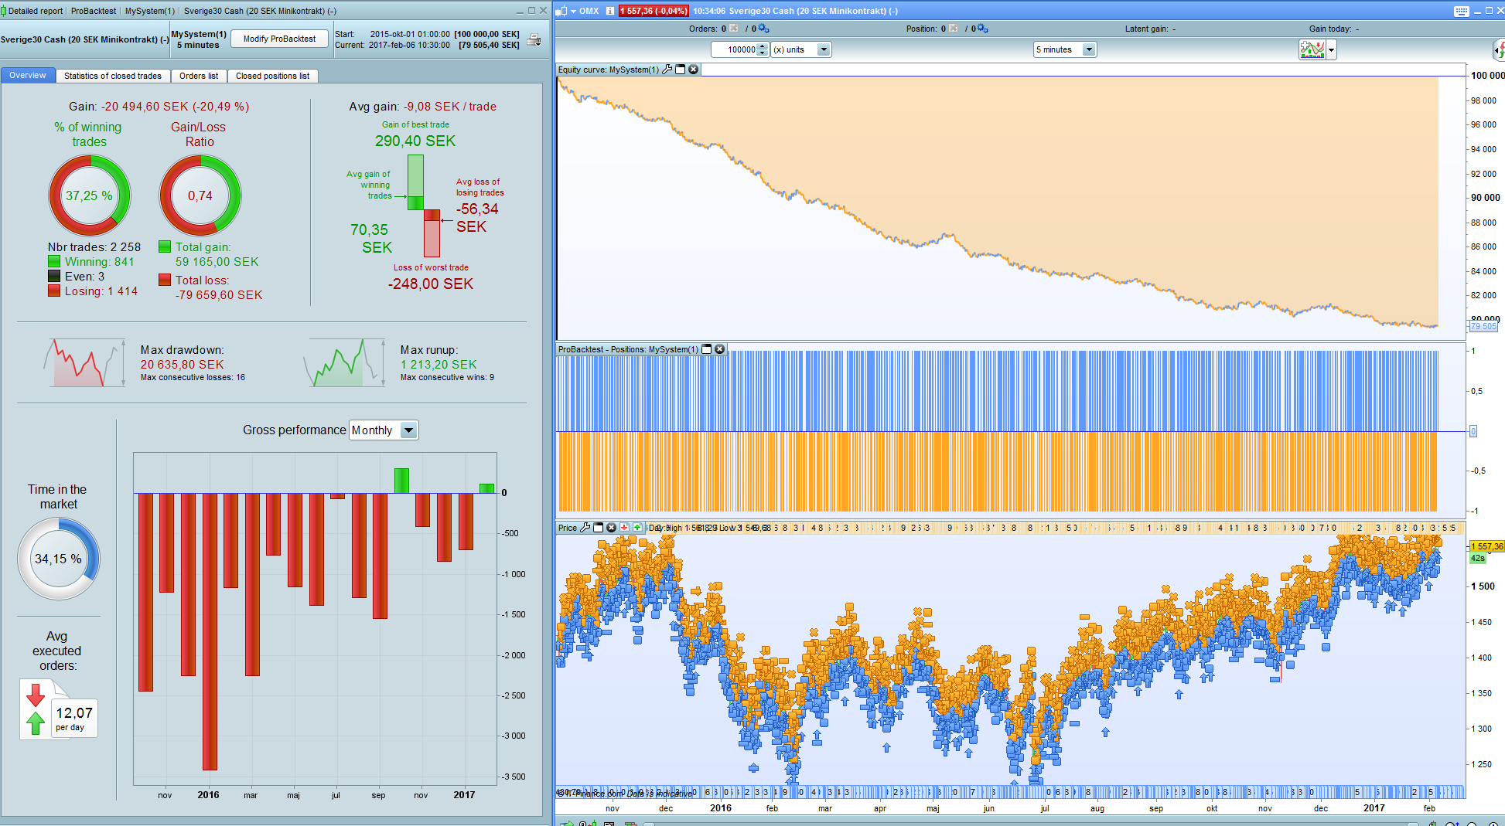Maximize the Equity curve panel
The width and height of the screenshot is (1505, 826).
(x=681, y=70)
